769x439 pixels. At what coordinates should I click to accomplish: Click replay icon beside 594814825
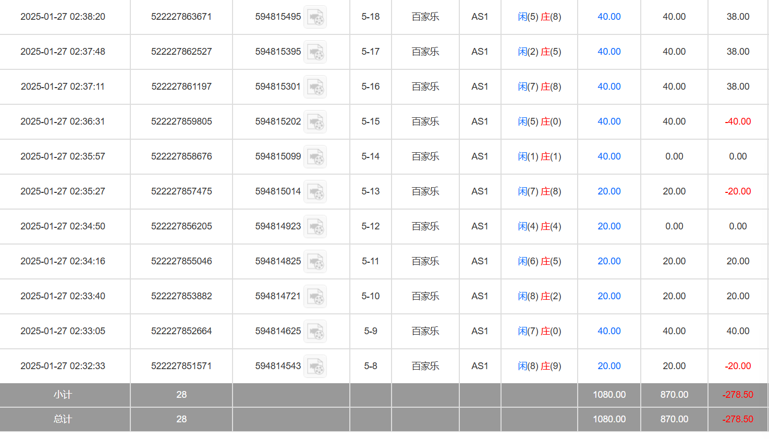[x=315, y=262]
